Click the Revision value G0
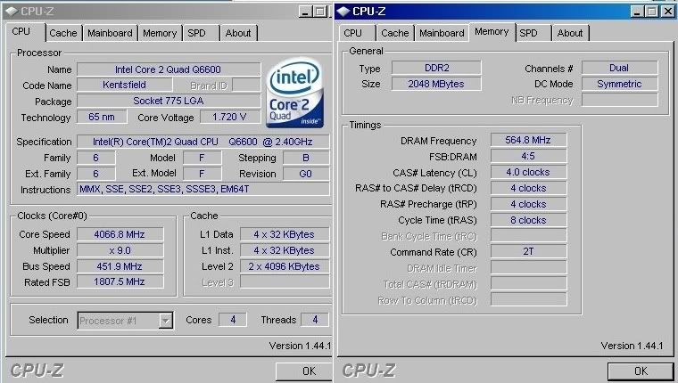 [x=306, y=174]
